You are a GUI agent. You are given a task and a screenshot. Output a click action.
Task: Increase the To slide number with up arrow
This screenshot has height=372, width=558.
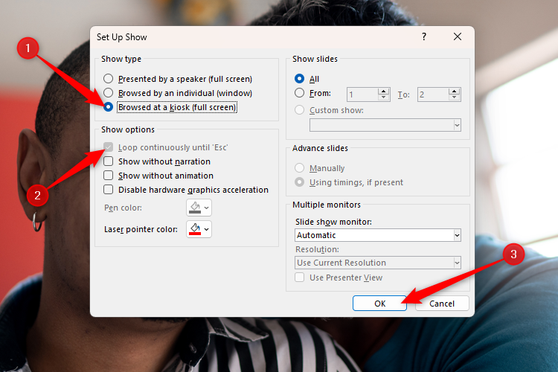[454, 91]
